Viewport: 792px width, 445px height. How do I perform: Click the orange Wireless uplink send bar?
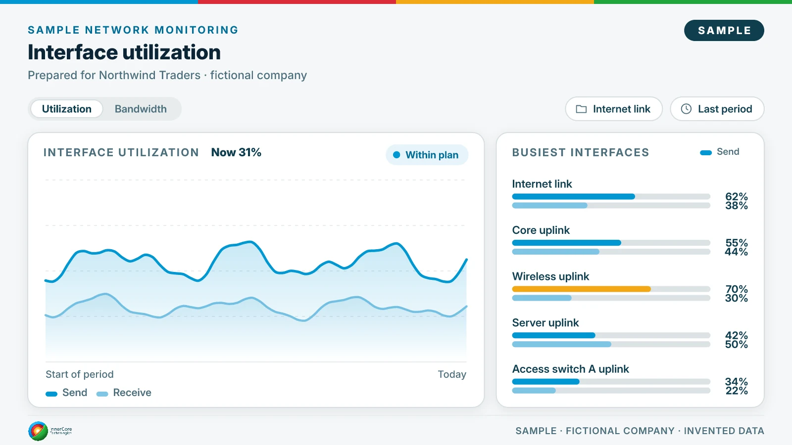pyautogui.click(x=582, y=289)
